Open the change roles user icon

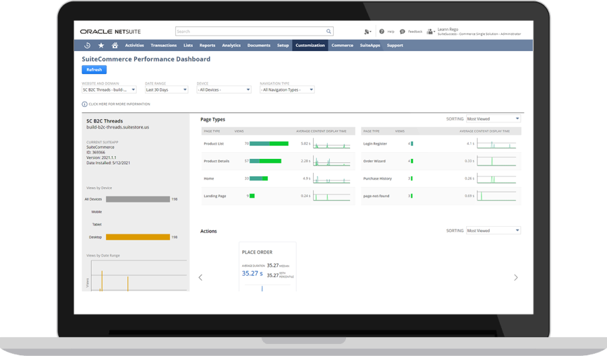[x=430, y=32]
